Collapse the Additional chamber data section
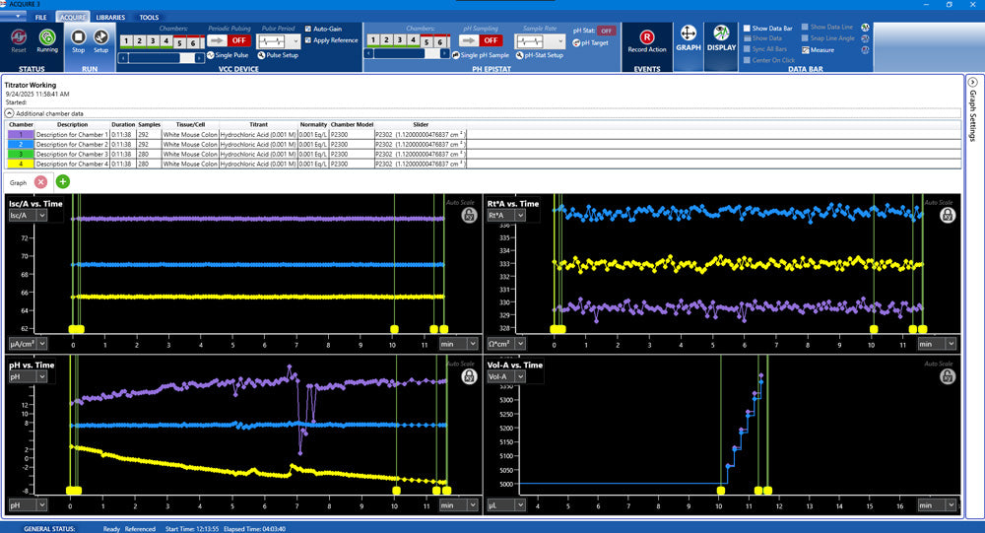Image resolution: width=985 pixels, height=533 pixels. click(x=10, y=113)
